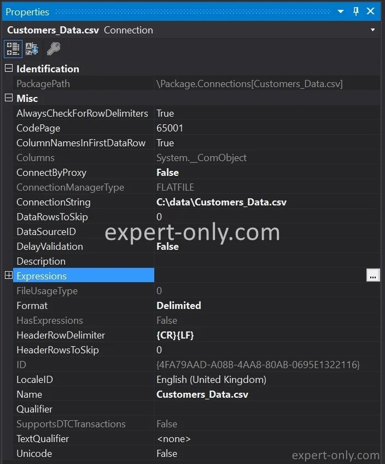Select the HeaderRowDelimiter {CR}{LF} value
This screenshot has width=385, height=464.
(x=175, y=335)
